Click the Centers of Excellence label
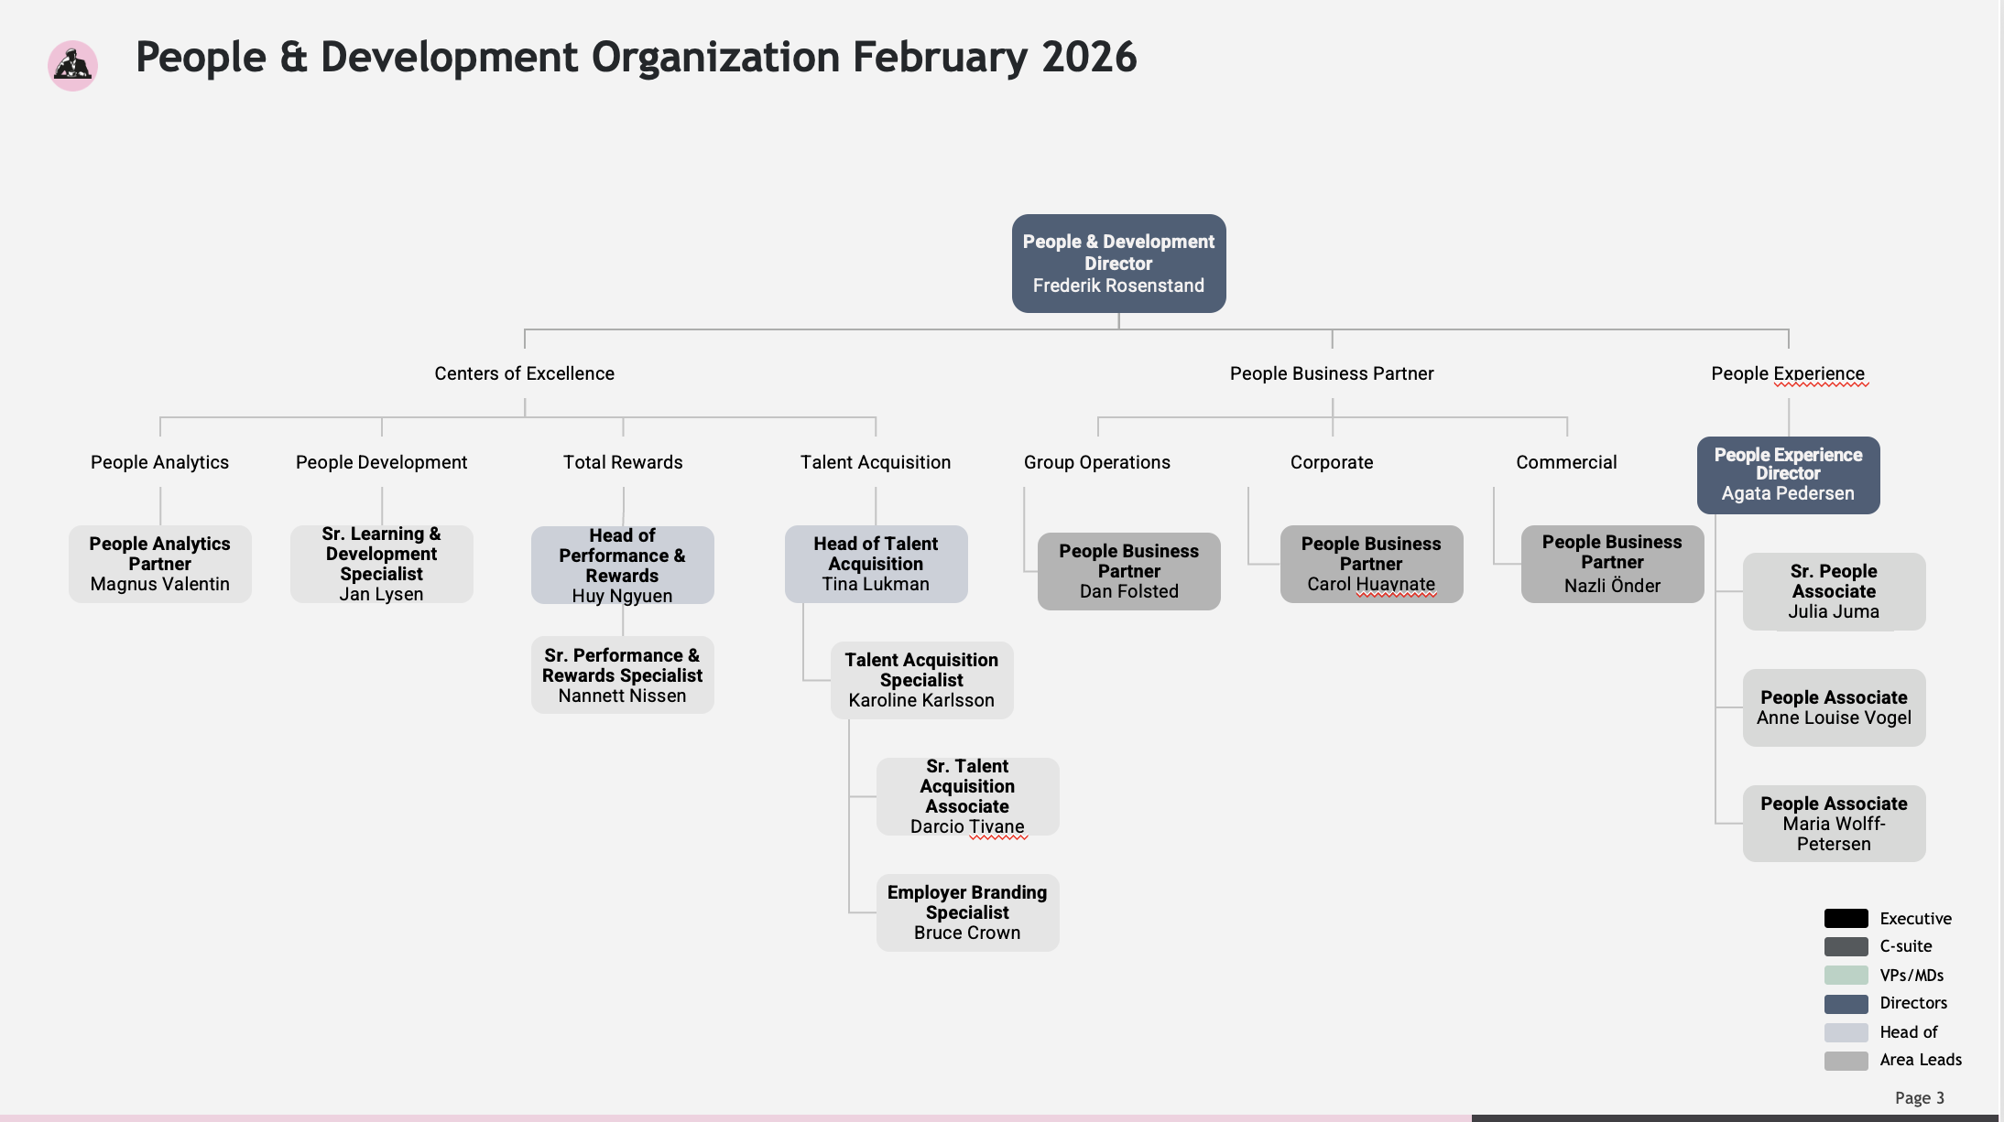2004x1122 pixels. 524,373
